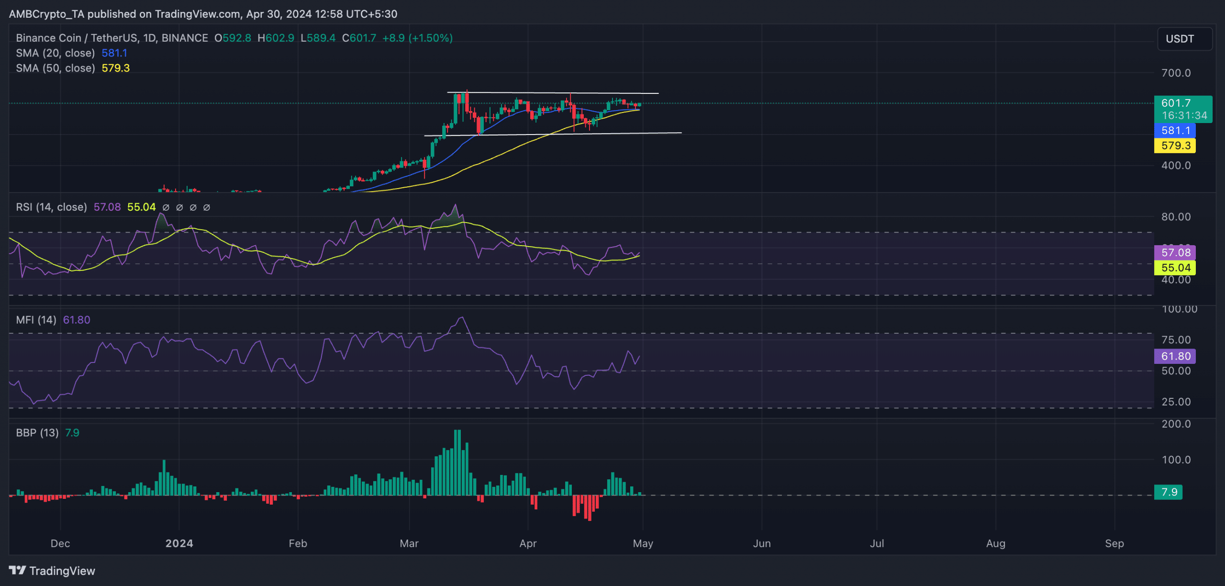The width and height of the screenshot is (1225, 586).
Task: Click the MFI (14) indicator label
Action: (36, 320)
